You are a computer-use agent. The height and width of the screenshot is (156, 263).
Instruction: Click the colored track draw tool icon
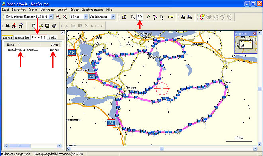pyautogui.click(x=202, y=17)
